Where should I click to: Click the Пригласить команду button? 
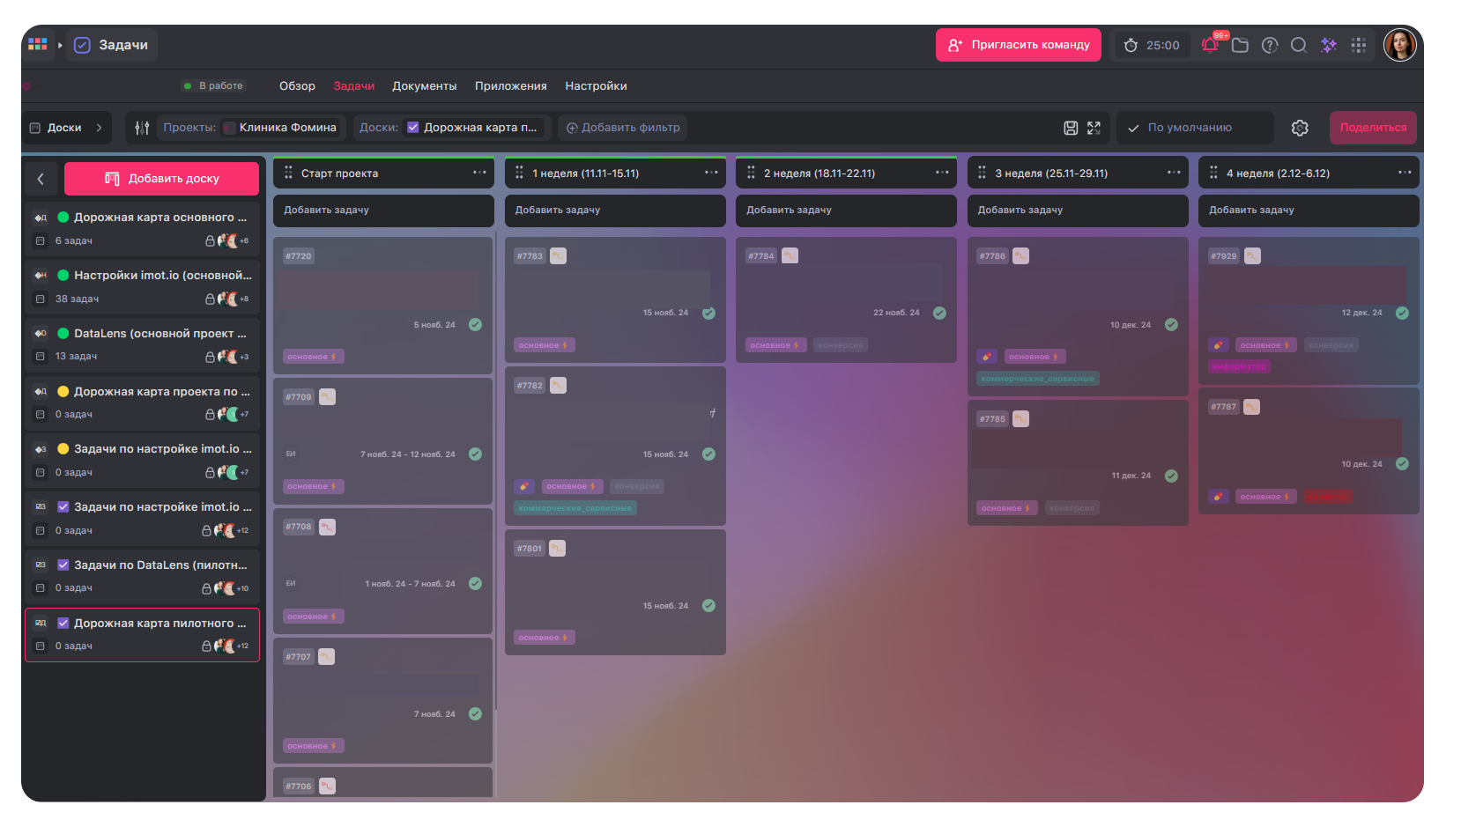(x=1018, y=45)
